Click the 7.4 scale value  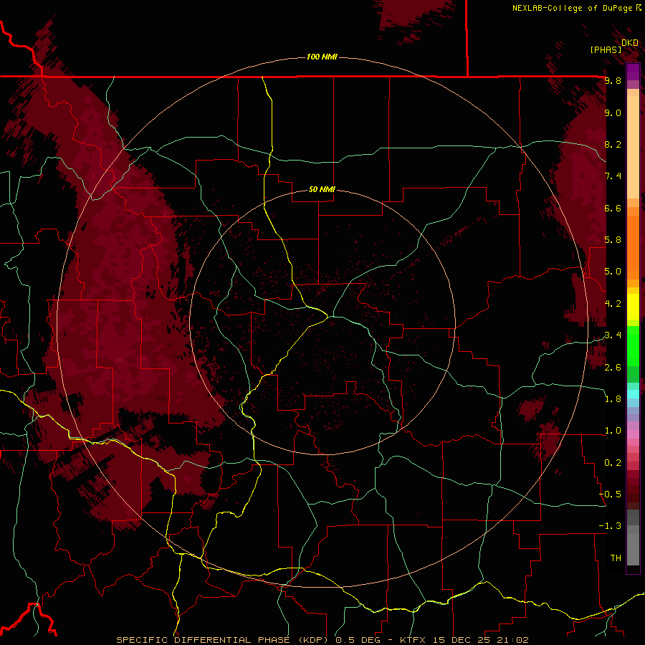click(613, 176)
